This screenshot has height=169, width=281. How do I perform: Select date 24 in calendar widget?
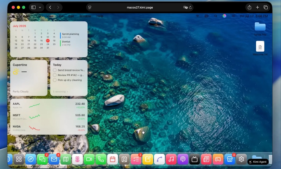[48, 44]
